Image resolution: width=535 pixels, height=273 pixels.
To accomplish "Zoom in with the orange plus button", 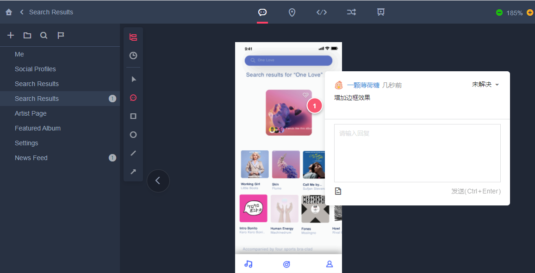I will click(x=530, y=12).
